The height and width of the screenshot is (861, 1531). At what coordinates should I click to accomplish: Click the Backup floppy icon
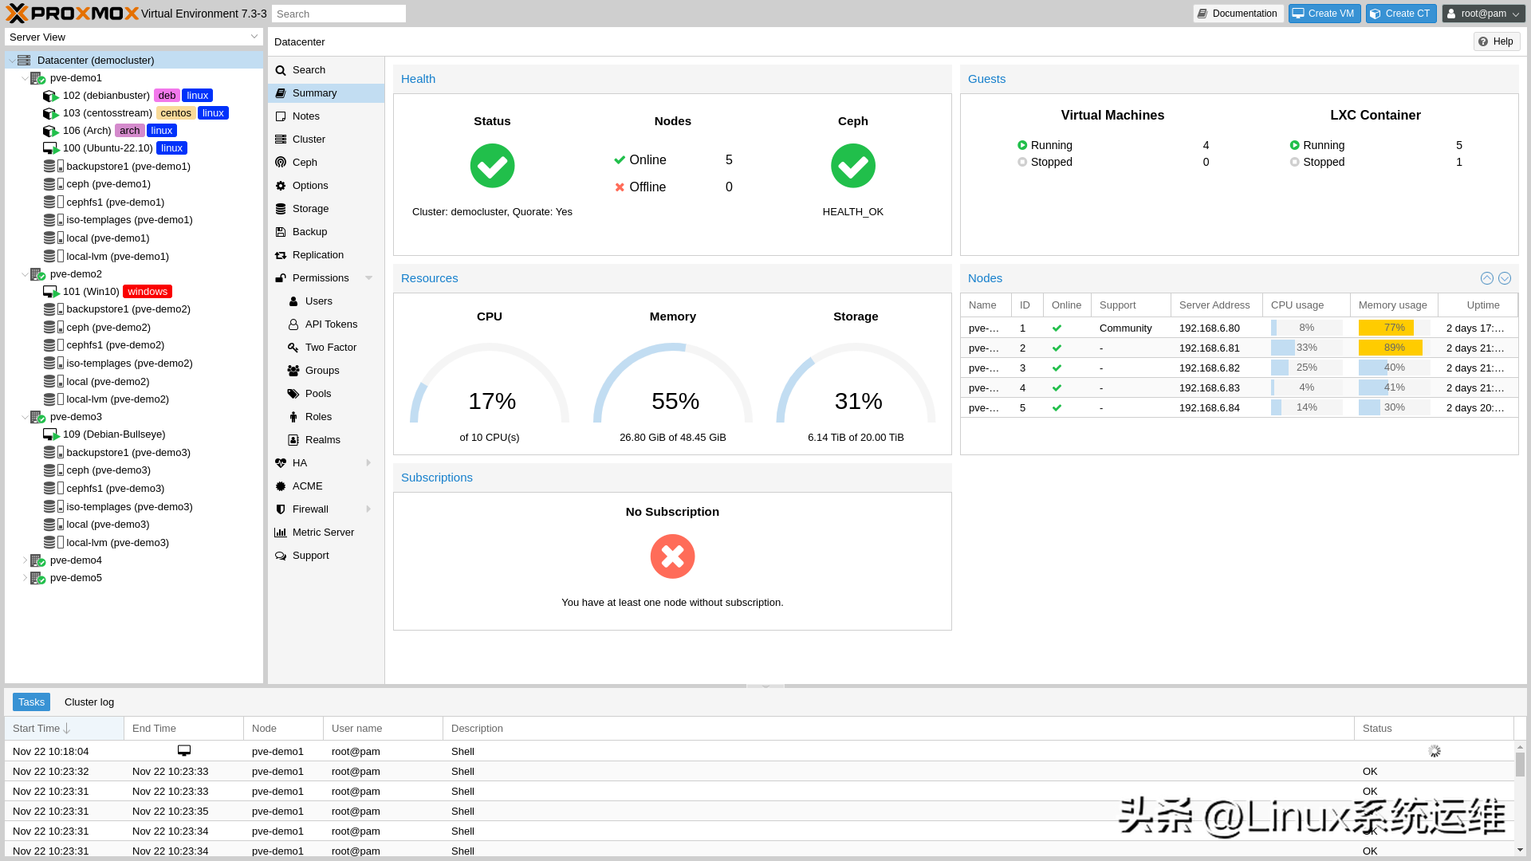pyautogui.click(x=281, y=232)
